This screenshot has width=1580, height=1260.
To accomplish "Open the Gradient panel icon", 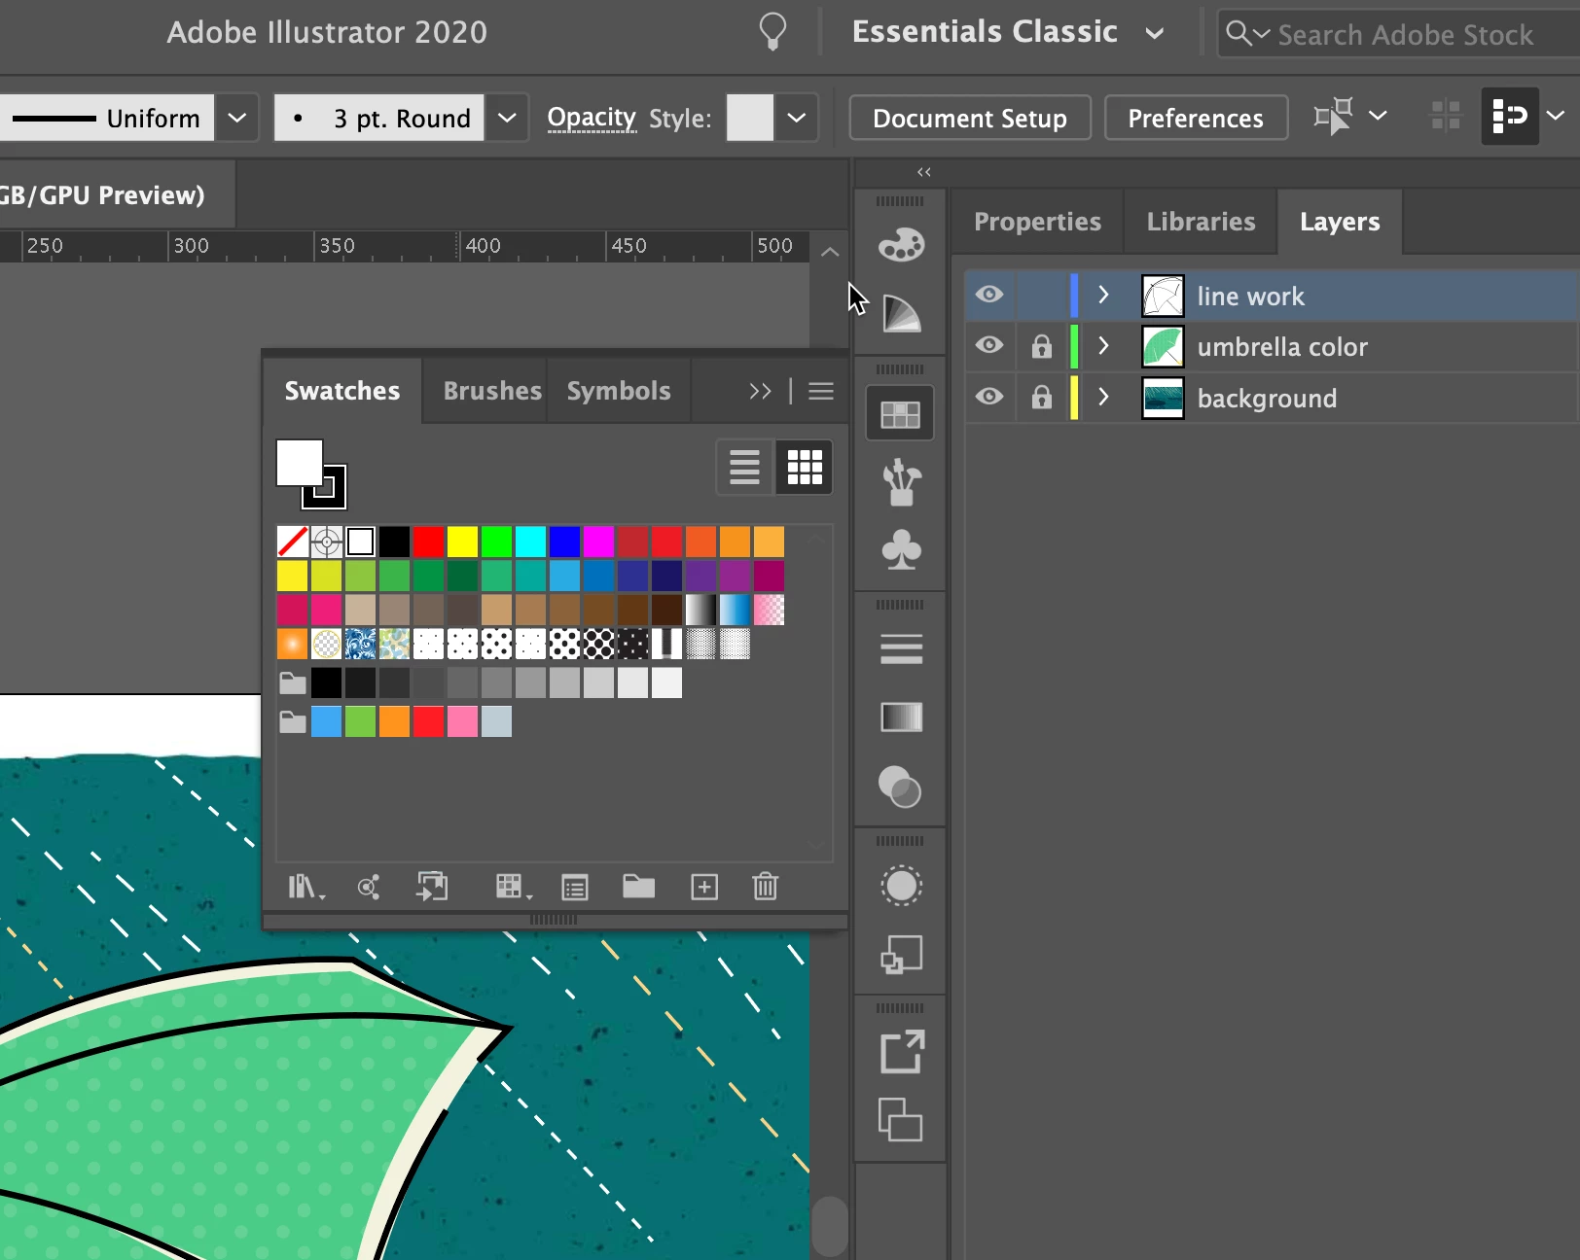I will coord(901,717).
